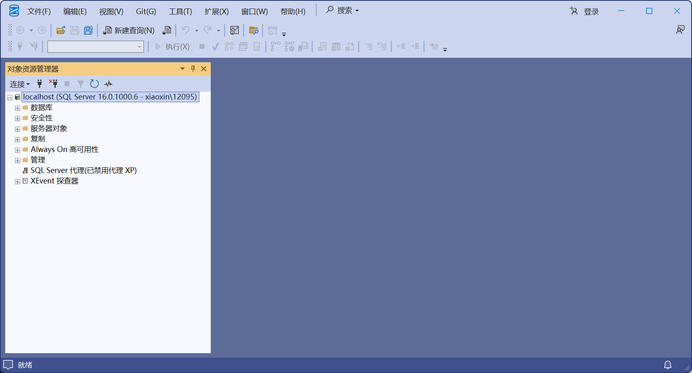Collapse the localhost server node
The height and width of the screenshot is (373, 692).
[10, 97]
